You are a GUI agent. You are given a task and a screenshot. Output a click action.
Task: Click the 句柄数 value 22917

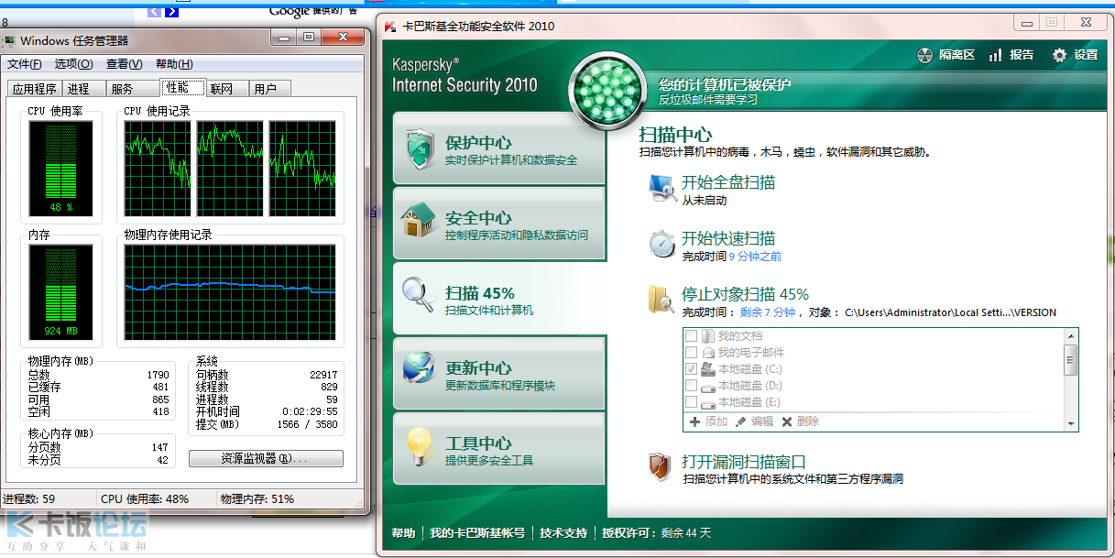click(323, 376)
